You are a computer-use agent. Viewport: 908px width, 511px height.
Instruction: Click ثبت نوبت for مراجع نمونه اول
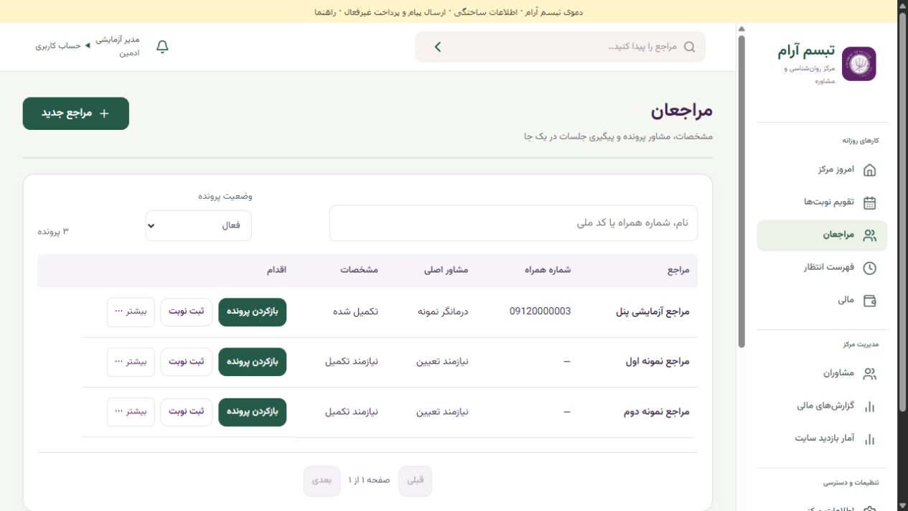(187, 362)
